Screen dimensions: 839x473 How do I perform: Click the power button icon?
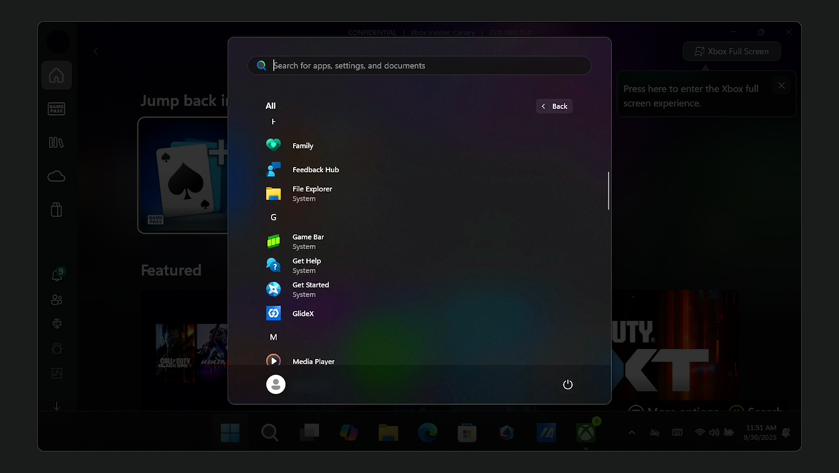click(x=568, y=384)
